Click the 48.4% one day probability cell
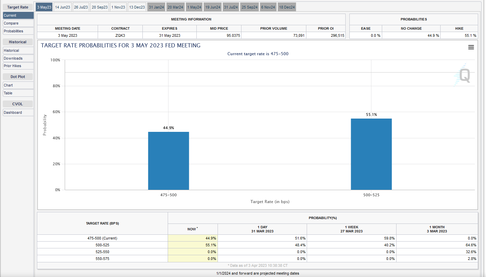 click(x=262, y=245)
